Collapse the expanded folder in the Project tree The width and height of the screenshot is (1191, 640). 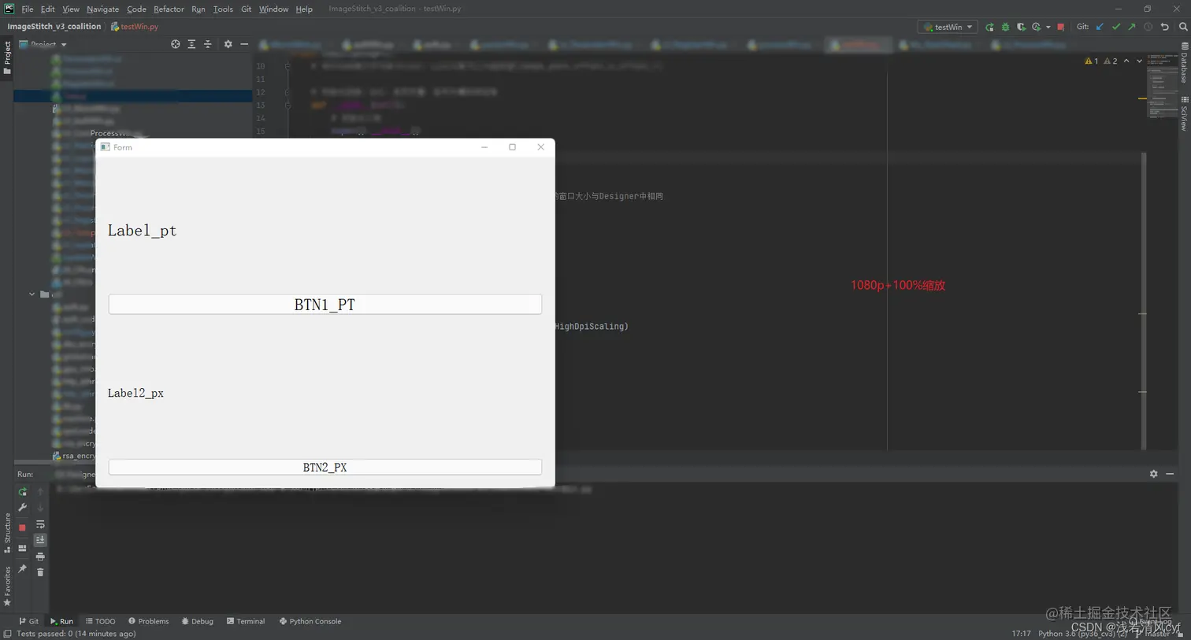32,294
